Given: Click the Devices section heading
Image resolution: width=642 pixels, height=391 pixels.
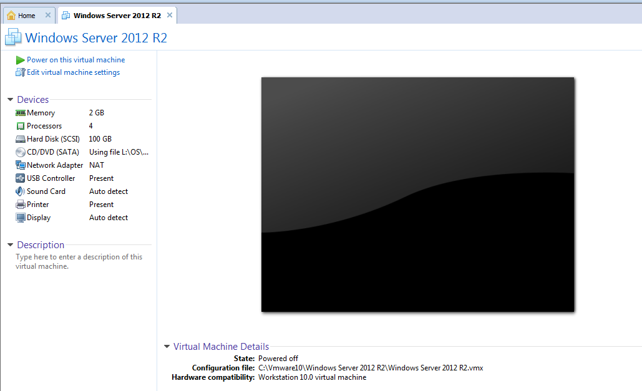Looking at the screenshot, I should [32, 100].
